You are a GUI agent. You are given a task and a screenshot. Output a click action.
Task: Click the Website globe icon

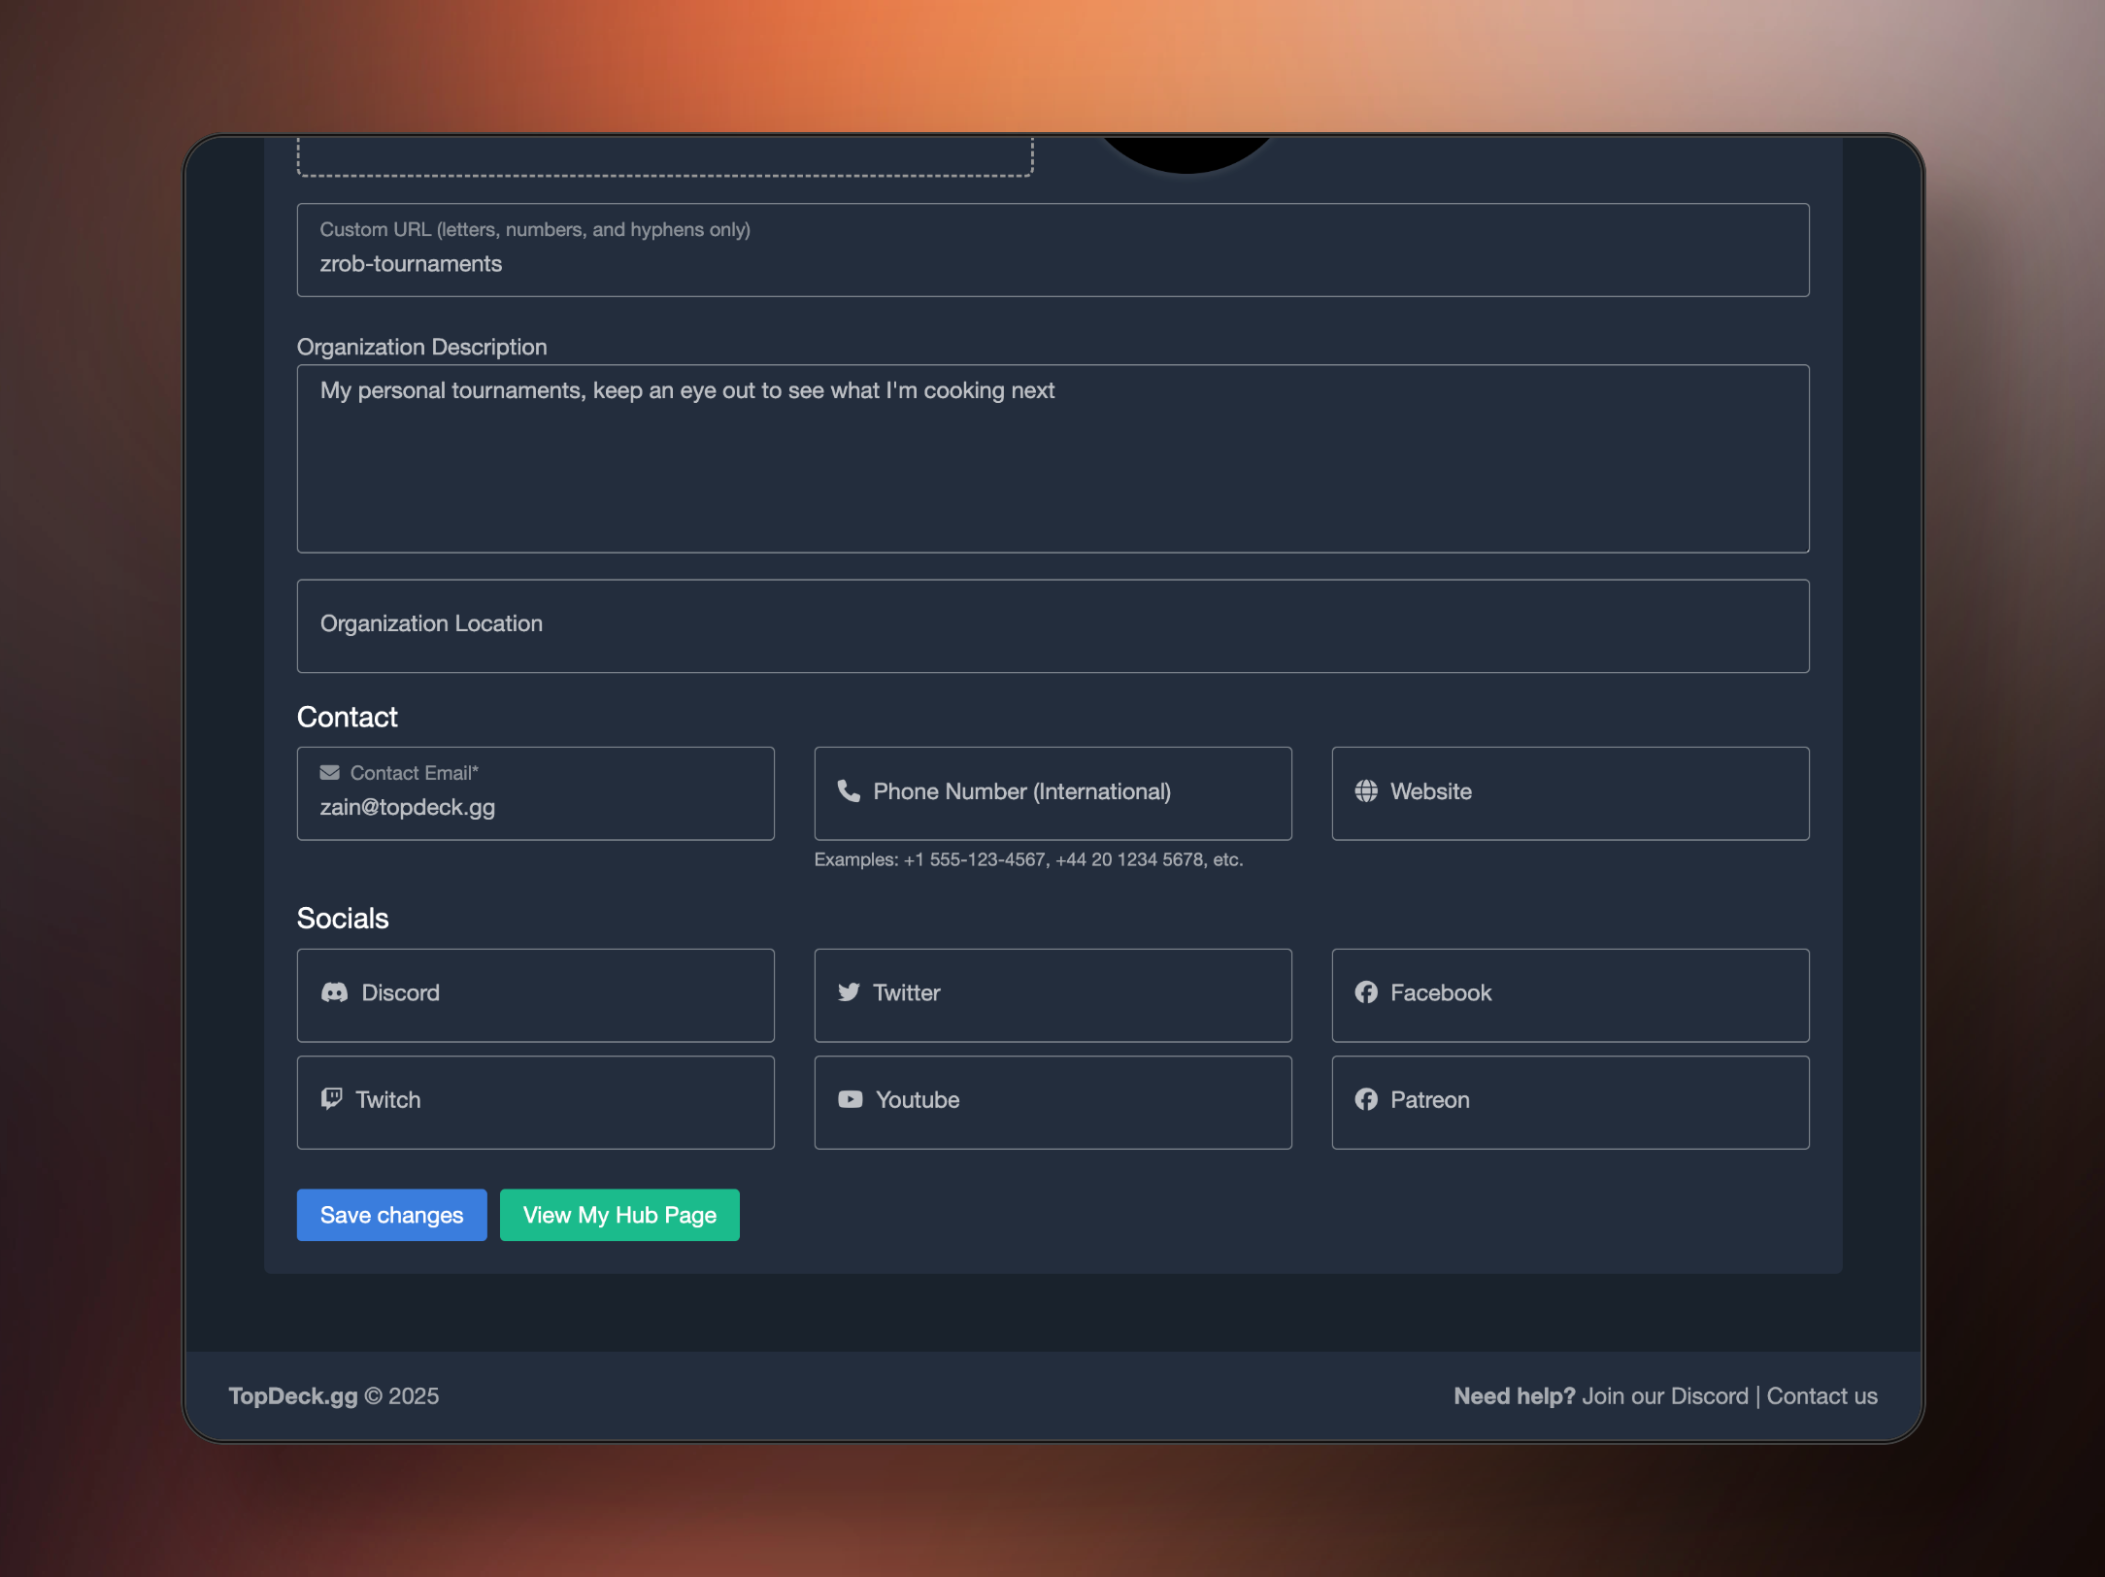(x=1366, y=791)
